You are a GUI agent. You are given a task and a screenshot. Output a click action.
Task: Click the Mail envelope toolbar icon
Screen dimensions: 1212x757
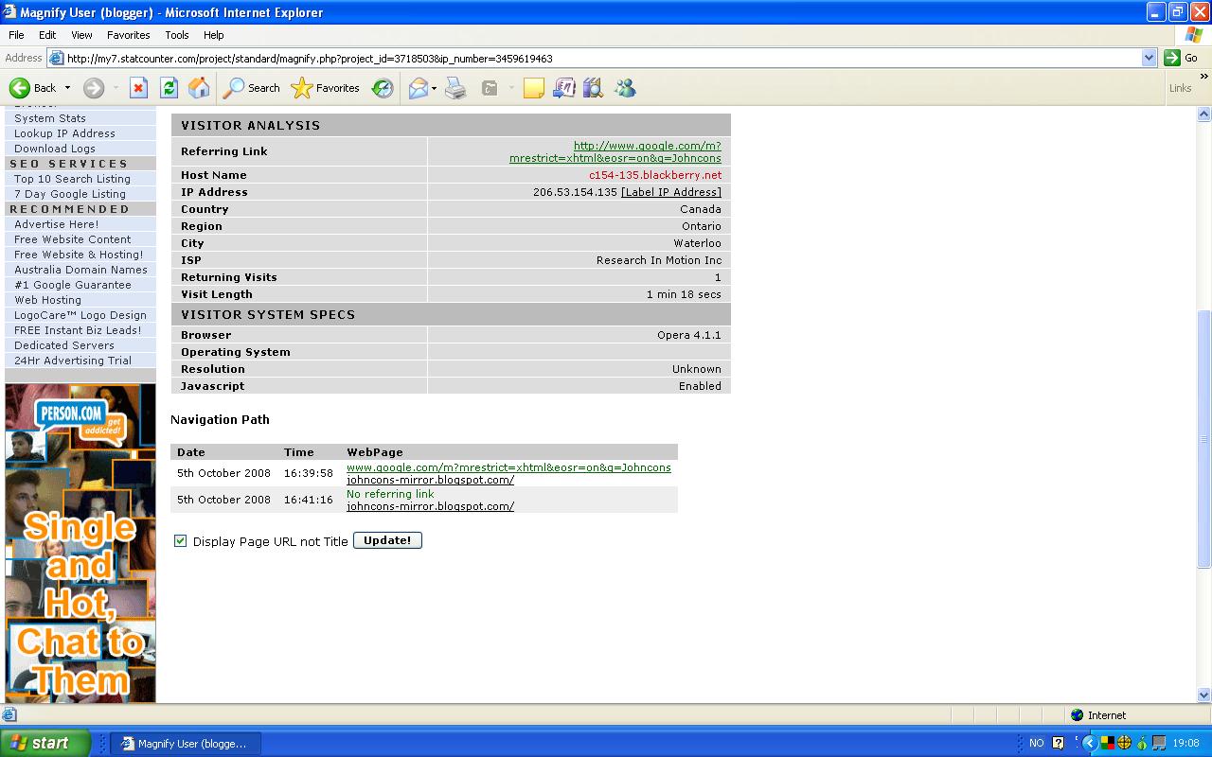coord(418,88)
